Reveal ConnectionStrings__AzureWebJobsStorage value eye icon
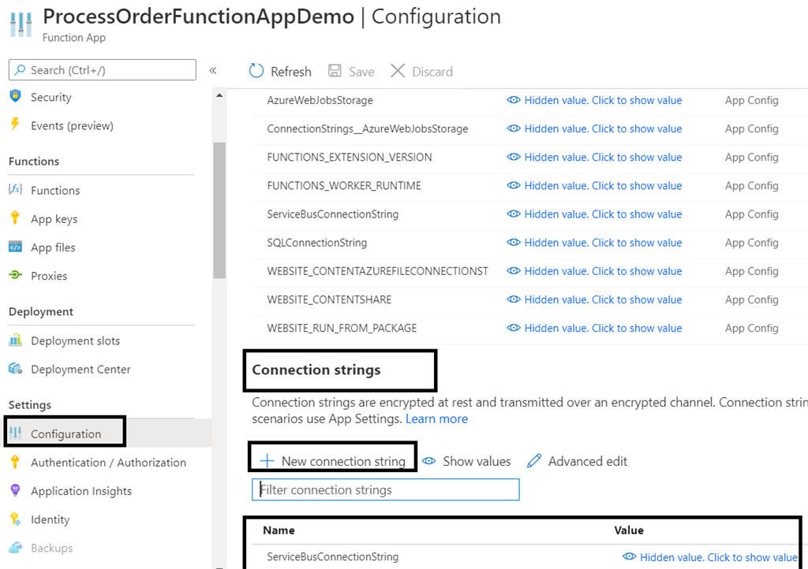Viewport: 808px width, 569px height. click(513, 128)
